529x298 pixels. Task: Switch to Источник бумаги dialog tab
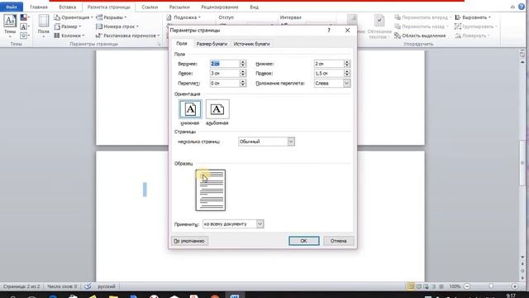pos(251,44)
